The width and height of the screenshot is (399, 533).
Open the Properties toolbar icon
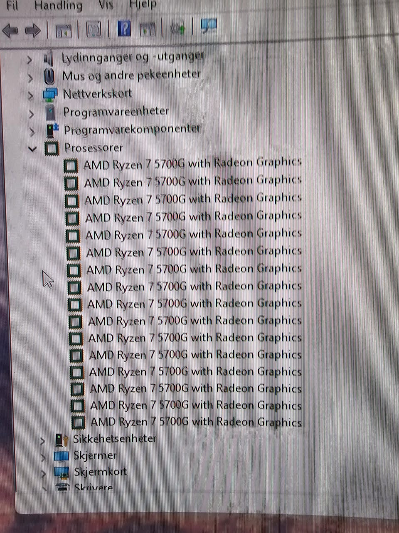(94, 30)
